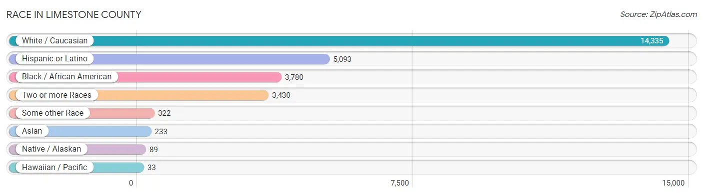
Task: Click the 7,500 axis tick label
Action: coord(399,183)
